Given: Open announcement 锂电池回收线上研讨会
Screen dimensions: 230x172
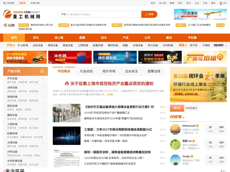Looking at the screenshot, I should 42,25.
